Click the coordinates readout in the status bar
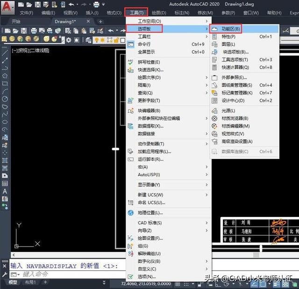The height and width of the screenshot is (289, 299). click(x=146, y=284)
